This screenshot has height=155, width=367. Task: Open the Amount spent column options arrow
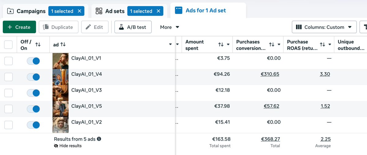pos(228,45)
